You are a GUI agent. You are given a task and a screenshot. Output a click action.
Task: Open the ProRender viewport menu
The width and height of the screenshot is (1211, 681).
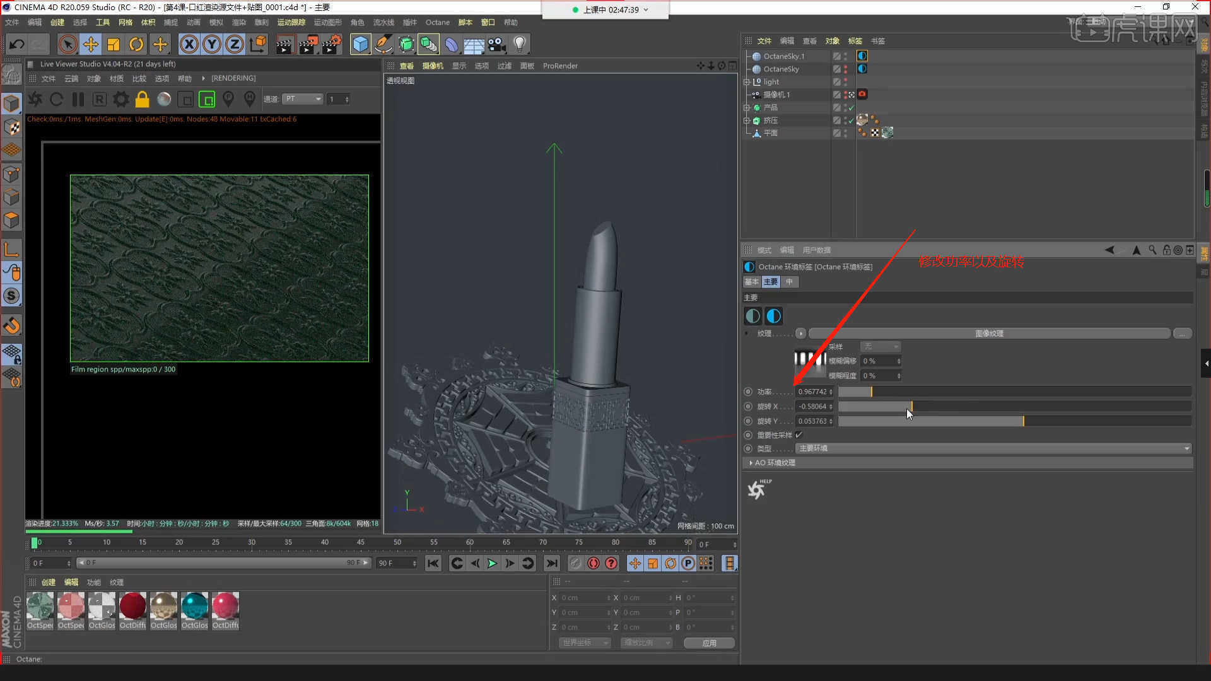pyautogui.click(x=560, y=66)
